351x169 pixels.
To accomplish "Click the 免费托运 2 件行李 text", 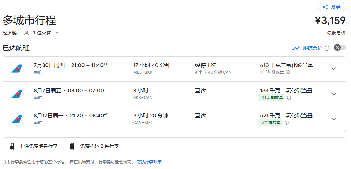I will click(x=100, y=146).
